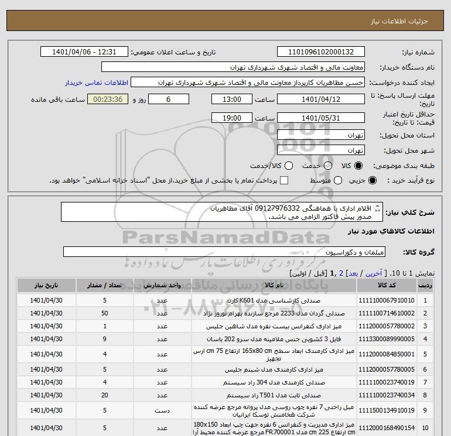Click the تاریخ نیاز column header

pyautogui.click(x=46, y=286)
